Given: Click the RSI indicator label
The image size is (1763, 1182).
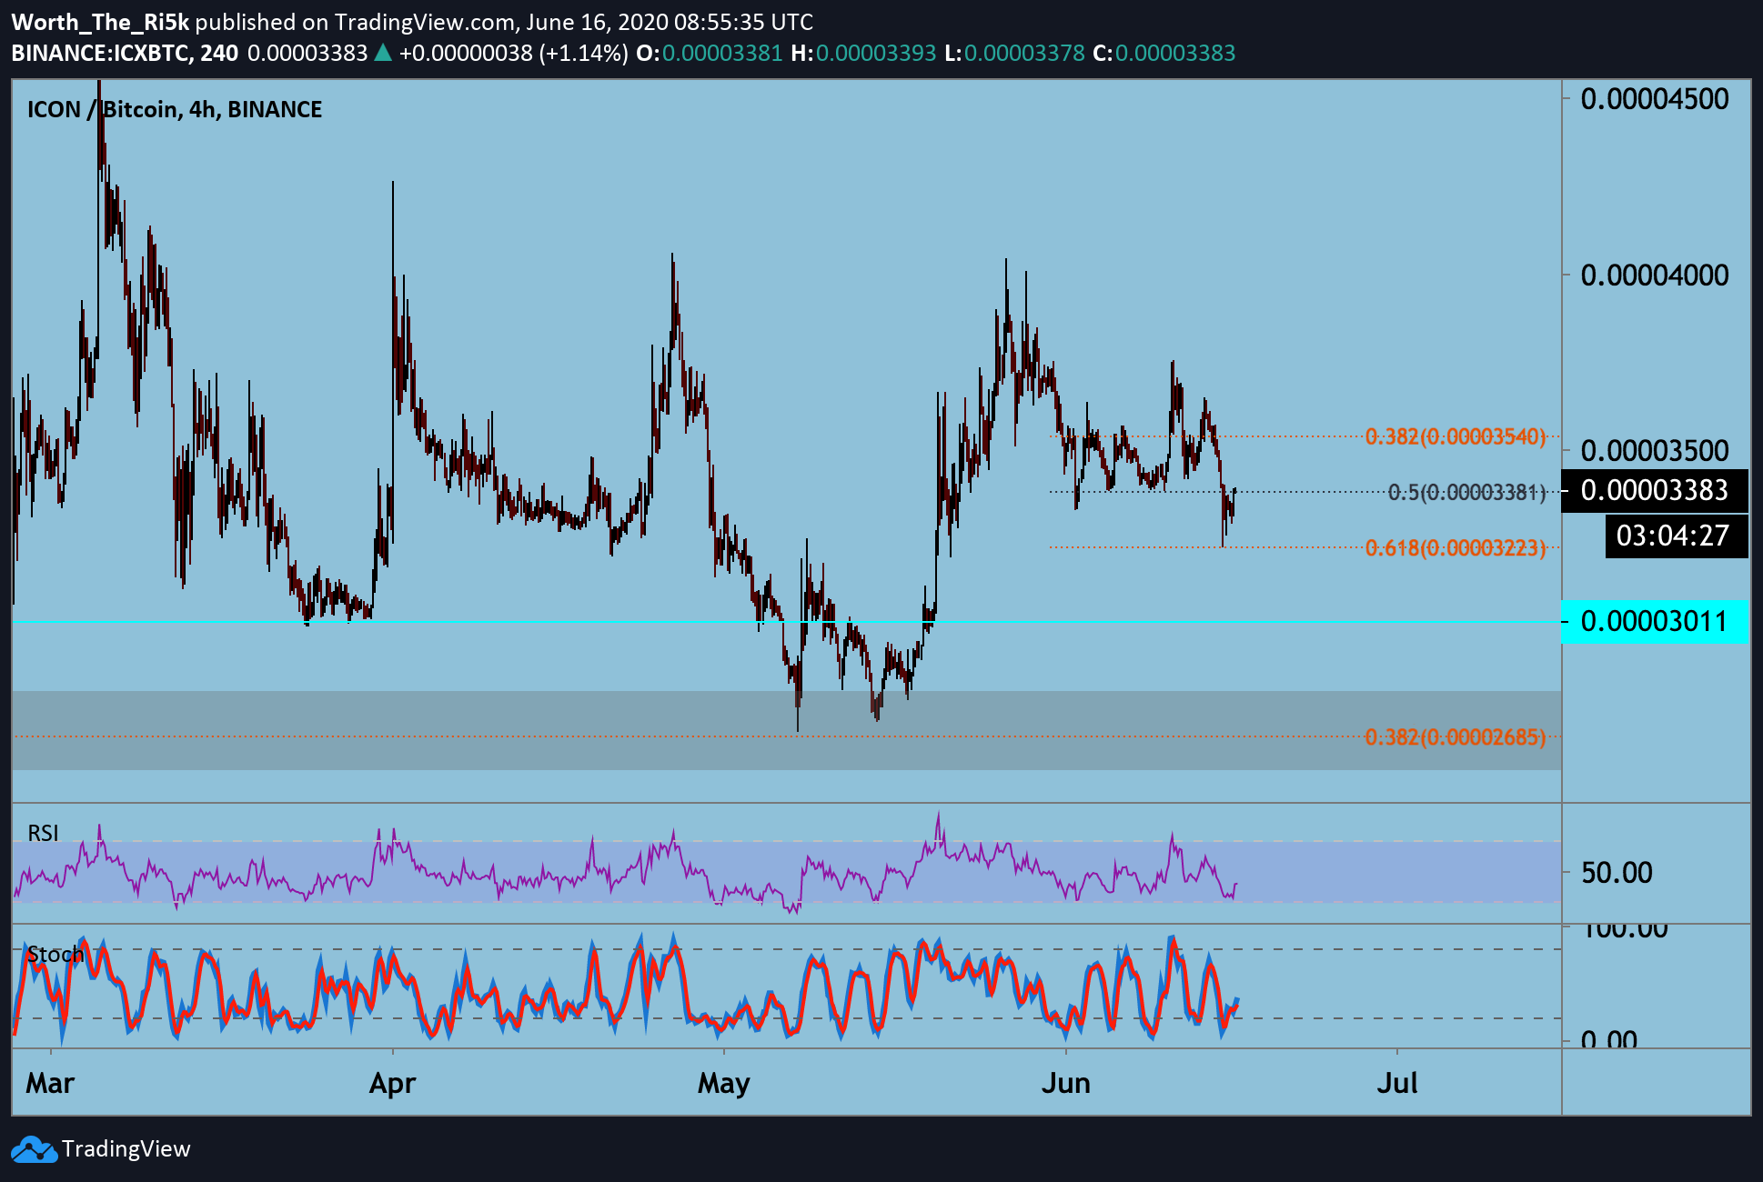Looking at the screenshot, I should point(44,833).
